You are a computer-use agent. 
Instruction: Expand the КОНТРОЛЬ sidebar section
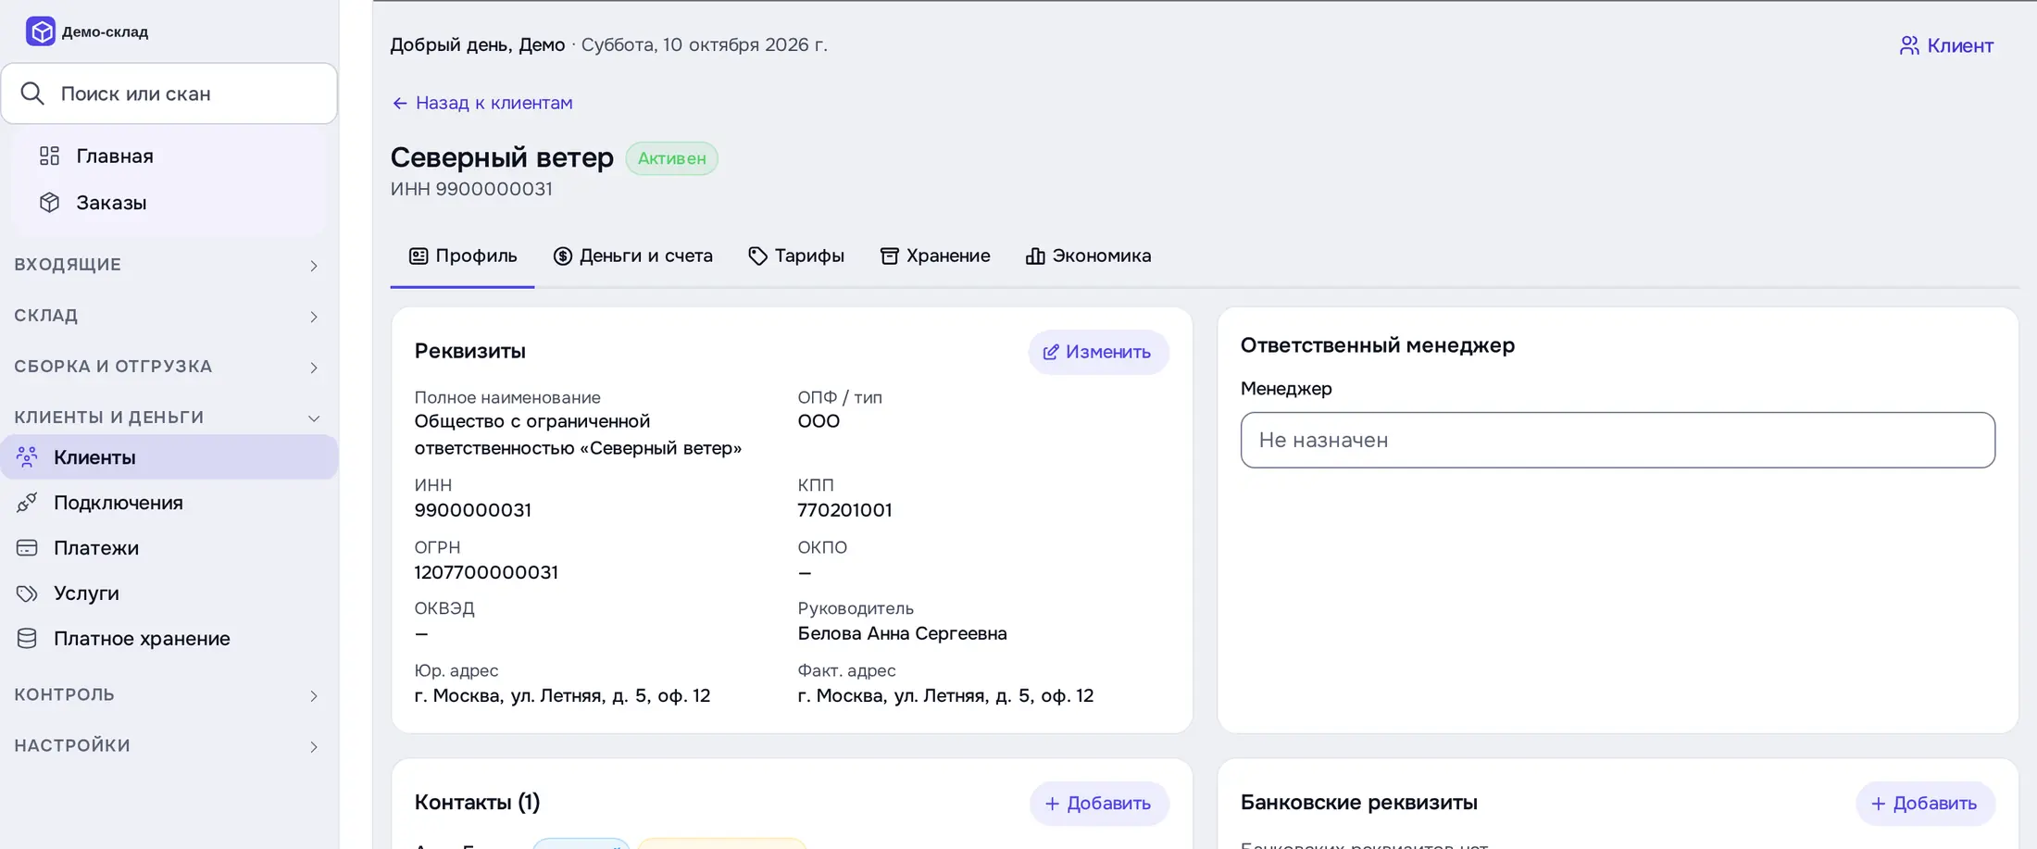pos(169,694)
